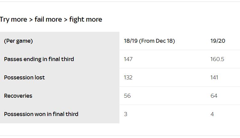Click the '18/19 (From Dec 18)' column header
This screenshot has height=138, width=240.
(149, 41)
